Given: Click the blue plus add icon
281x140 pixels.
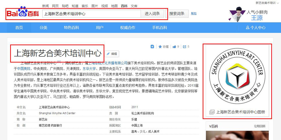Looking at the screenshot, I should pos(152,47).
